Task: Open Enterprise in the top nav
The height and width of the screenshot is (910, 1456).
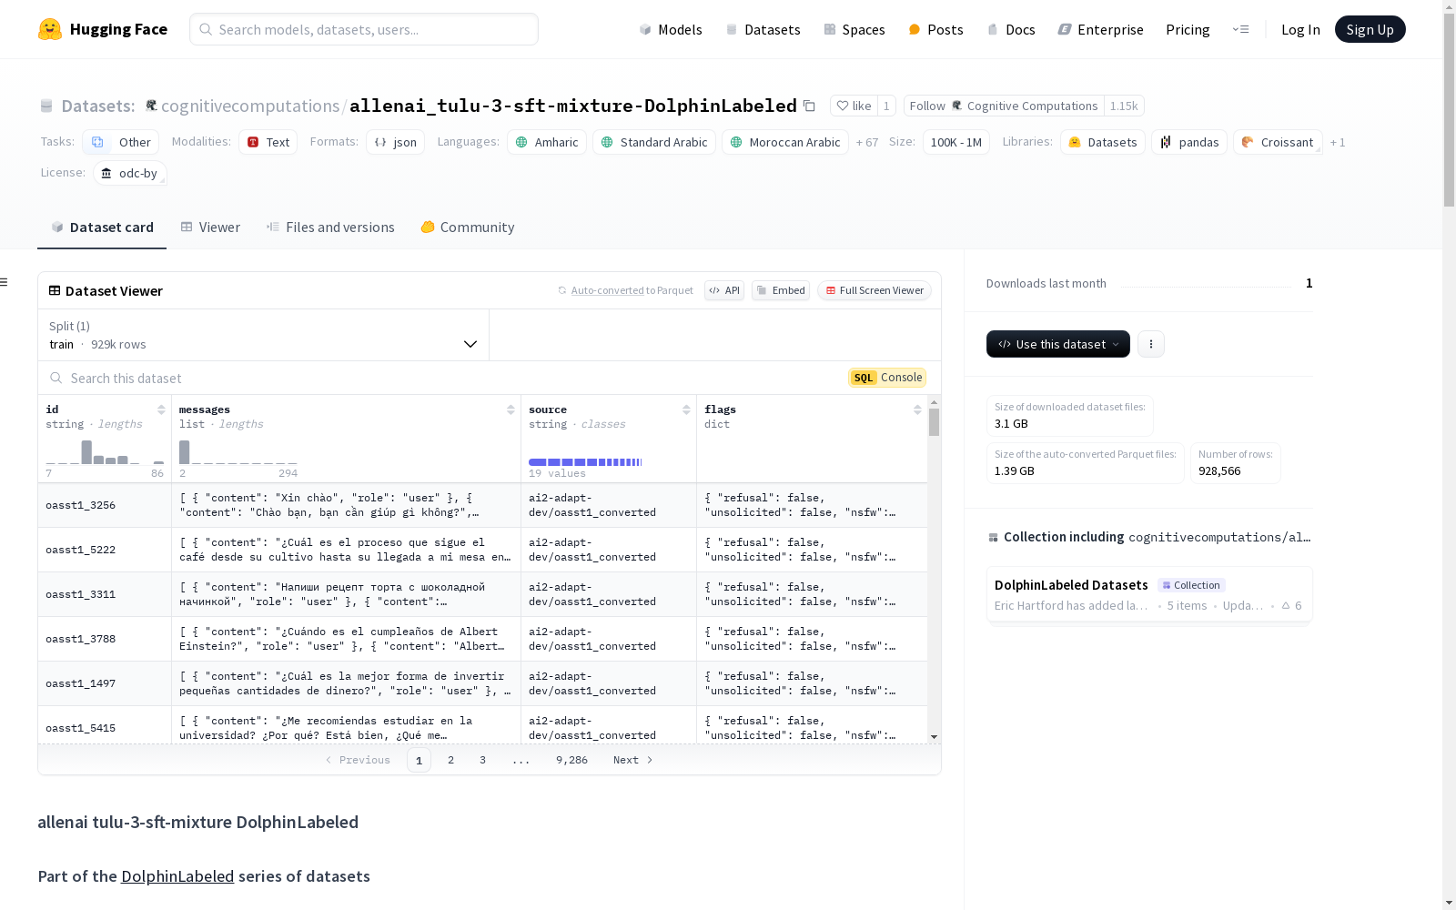Action: pos(1100,29)
